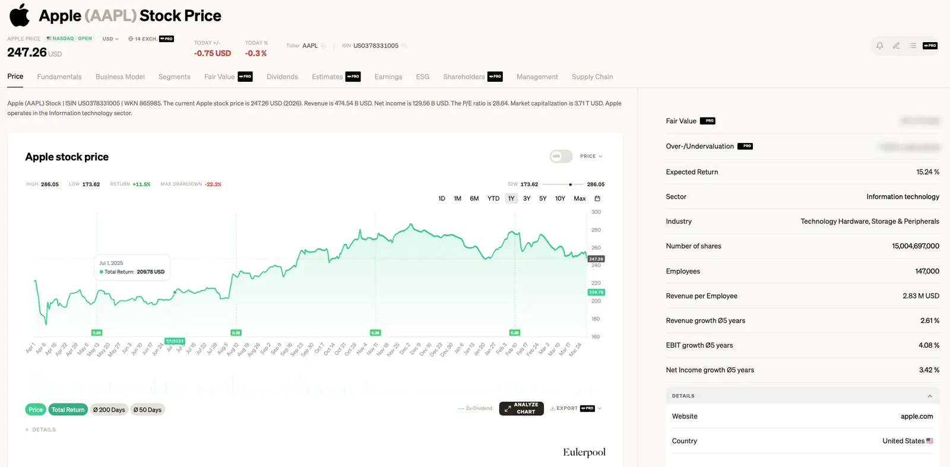The image size is (950, 467).
Task: Click the pencil edit icon
Action: pyautogui.click(x=896, y=46)
